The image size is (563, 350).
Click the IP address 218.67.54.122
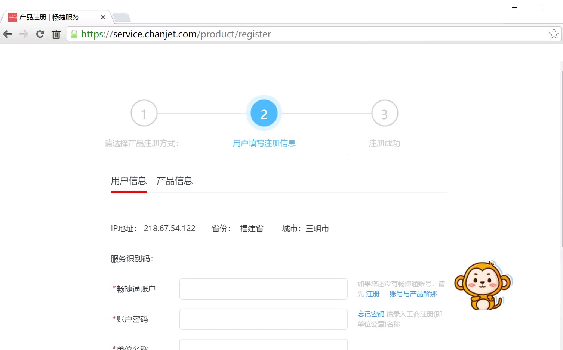click(169, 229)
